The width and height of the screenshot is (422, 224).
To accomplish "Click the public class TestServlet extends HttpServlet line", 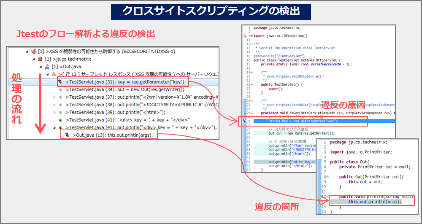I will 297,60.
